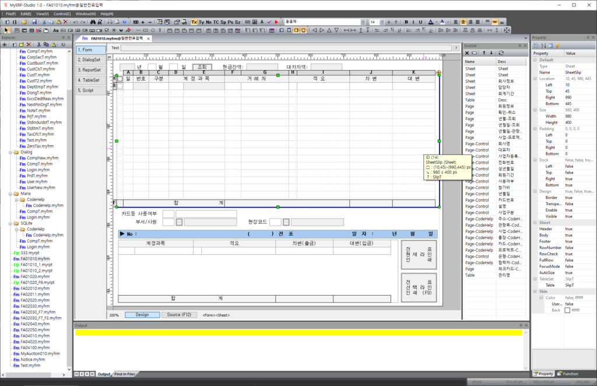The image size is (597, 386).
Task: Click the printer icon in the toolbar
Action: click(x=110, y=22)
